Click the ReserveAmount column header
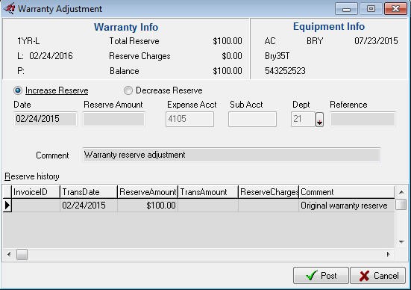 point(148,192)
